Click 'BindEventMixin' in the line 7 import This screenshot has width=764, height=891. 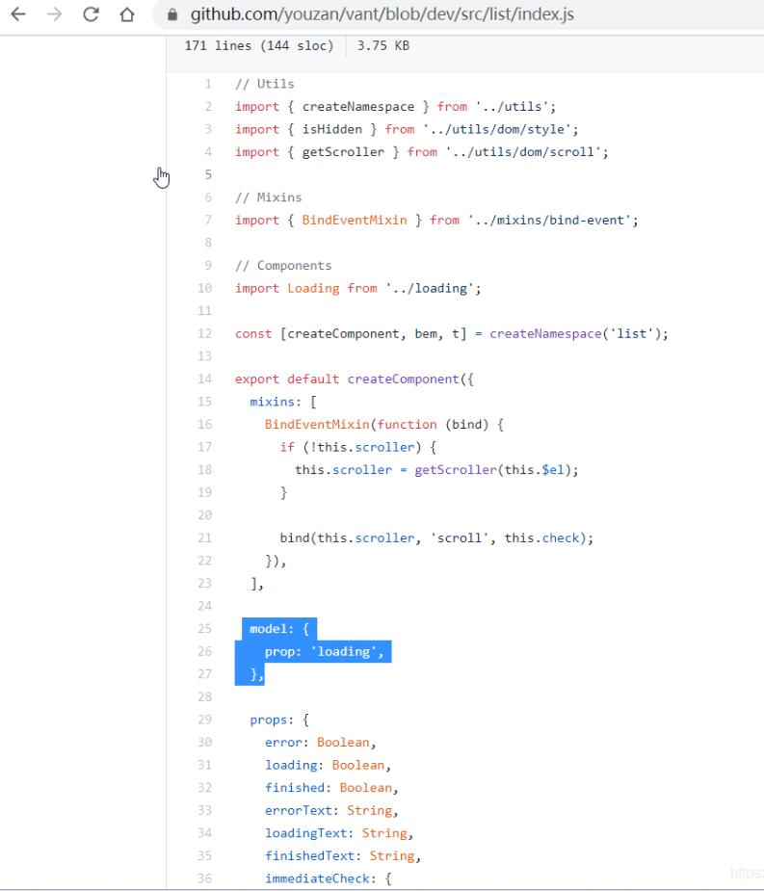[355, 221]
